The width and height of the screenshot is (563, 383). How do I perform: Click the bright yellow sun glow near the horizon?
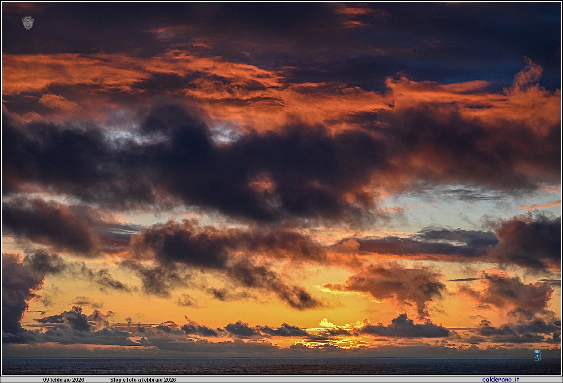[327, 324]
